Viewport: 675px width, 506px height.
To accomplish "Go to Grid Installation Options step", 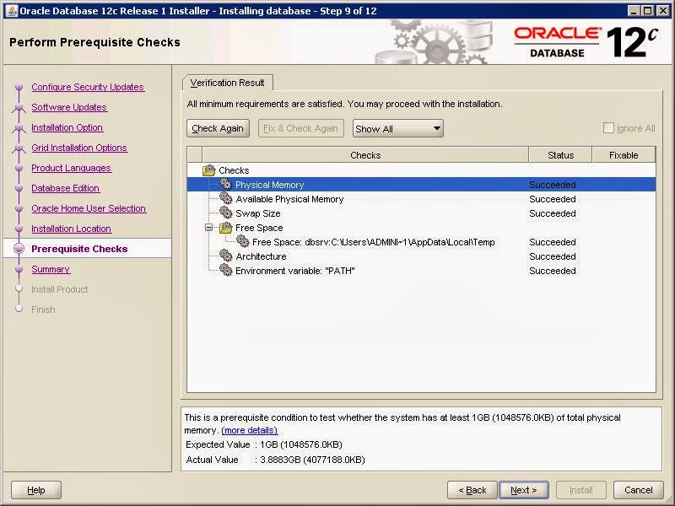I will tap(79, 148).
